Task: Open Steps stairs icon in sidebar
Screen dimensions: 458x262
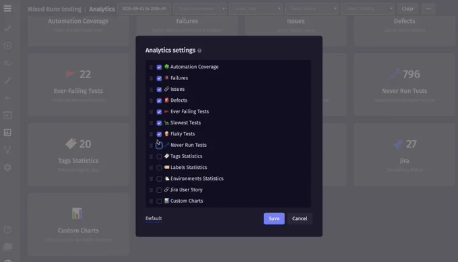Action: coord(7,81)
